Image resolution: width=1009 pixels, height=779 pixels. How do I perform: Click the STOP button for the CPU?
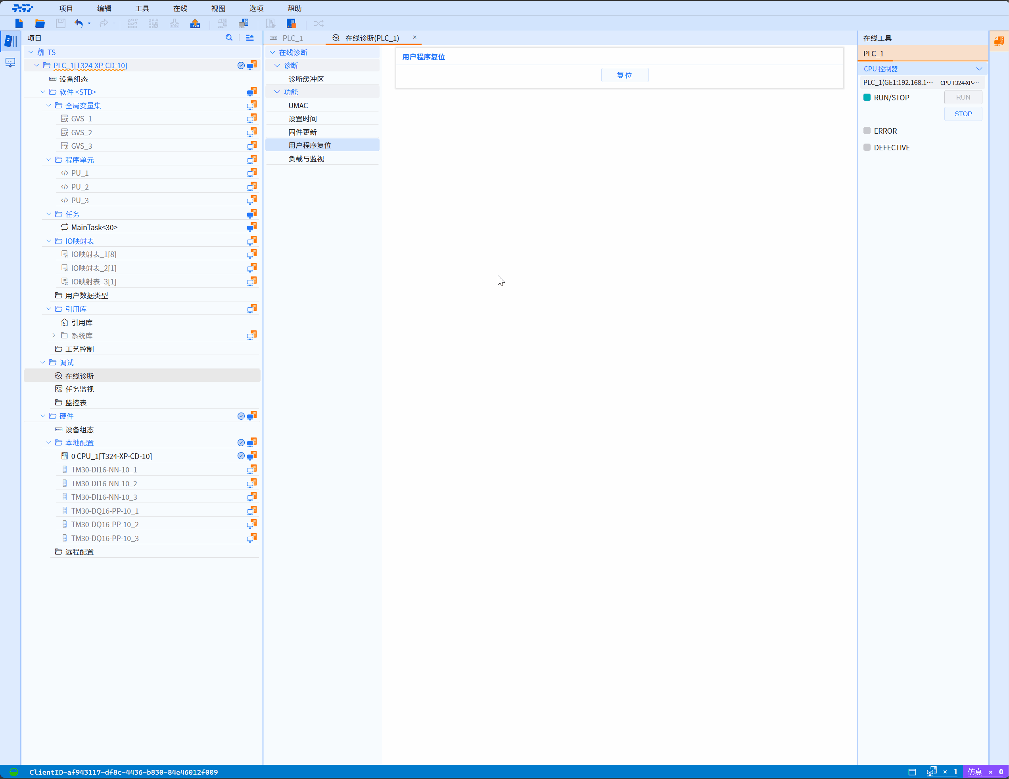pyautogui.click(x=963, y=114)
